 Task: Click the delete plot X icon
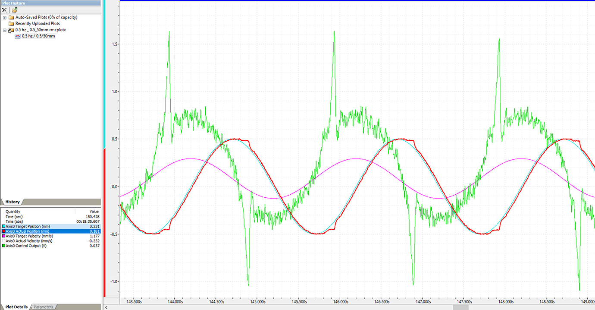tap(4, 9)
